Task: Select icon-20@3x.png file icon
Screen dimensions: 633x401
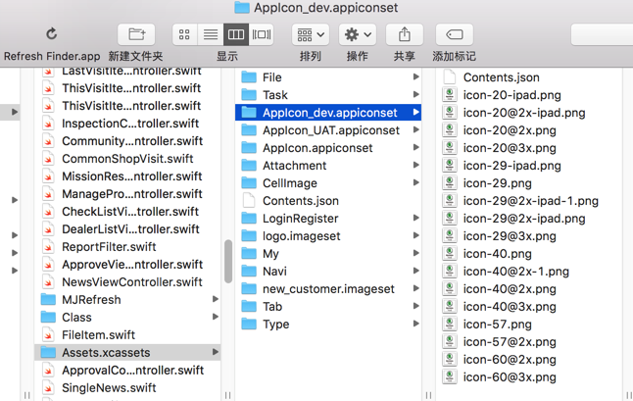Action: 450,148
